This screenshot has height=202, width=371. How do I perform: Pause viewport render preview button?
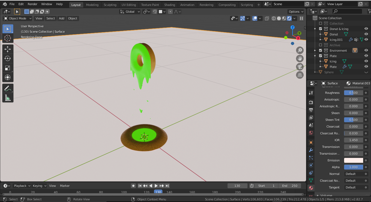301,18
